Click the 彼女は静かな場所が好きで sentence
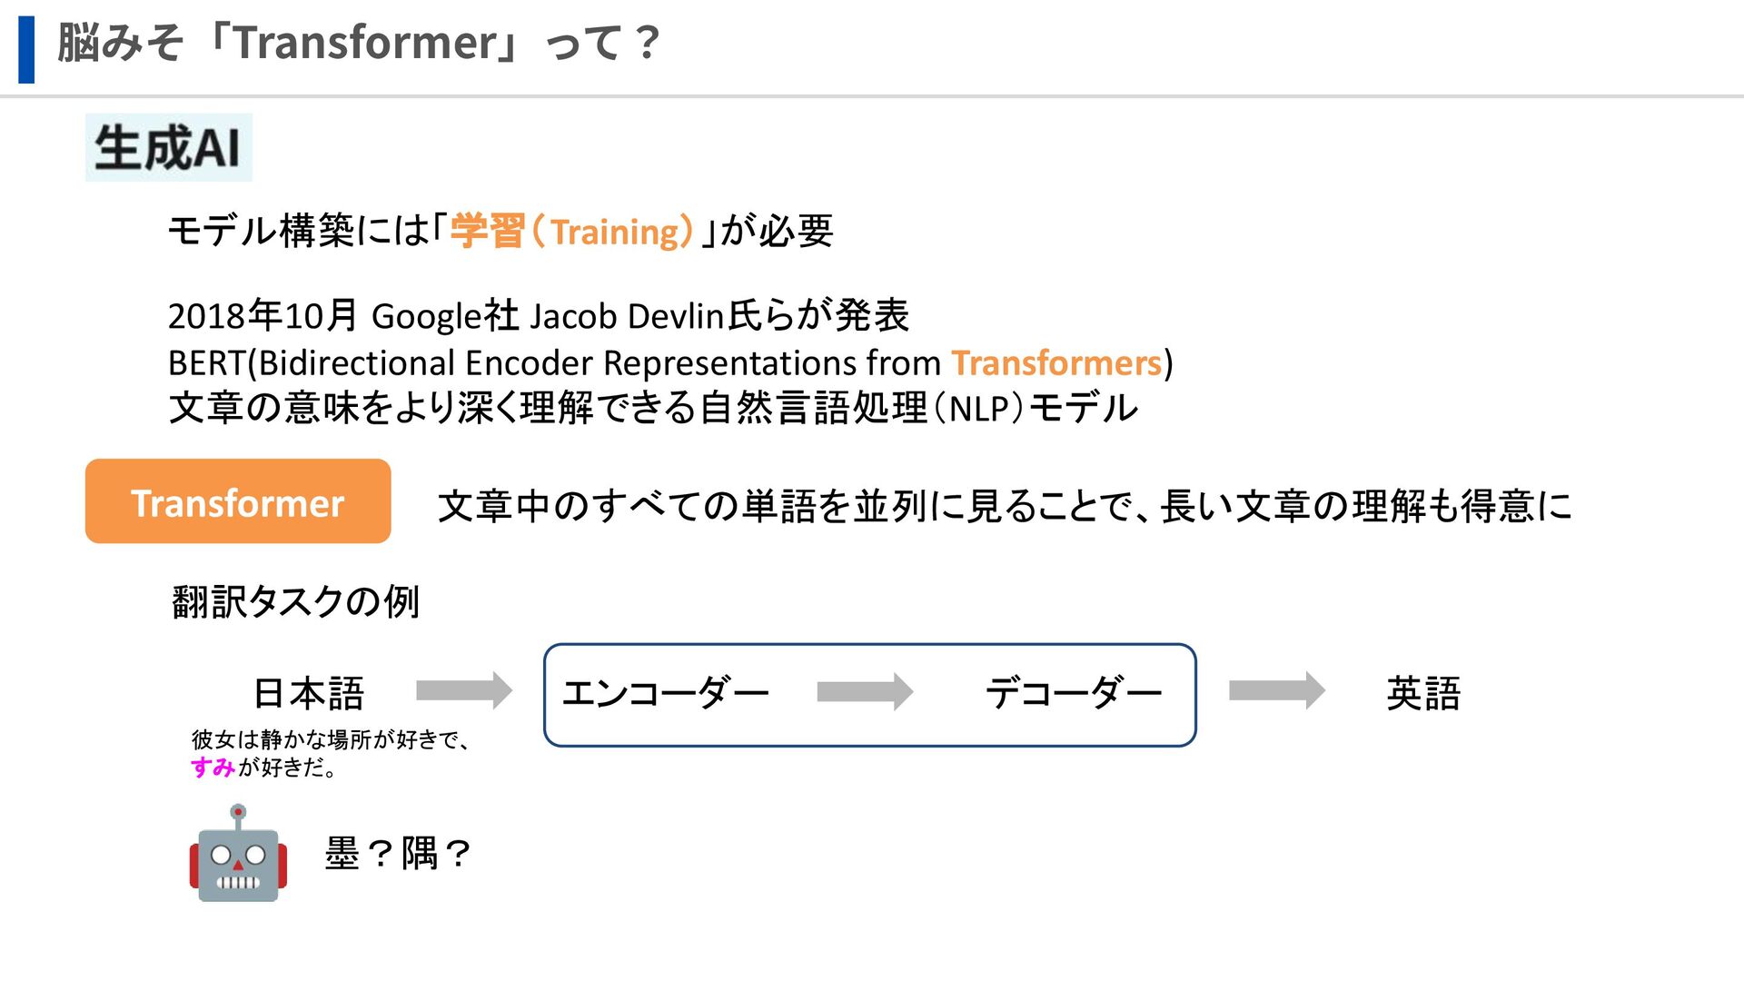Screen dimensions: 1744x981 point(331,739)
